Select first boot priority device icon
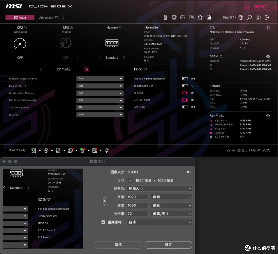The width and height of the screenshot is (278, 254). [x=34, y=150]
